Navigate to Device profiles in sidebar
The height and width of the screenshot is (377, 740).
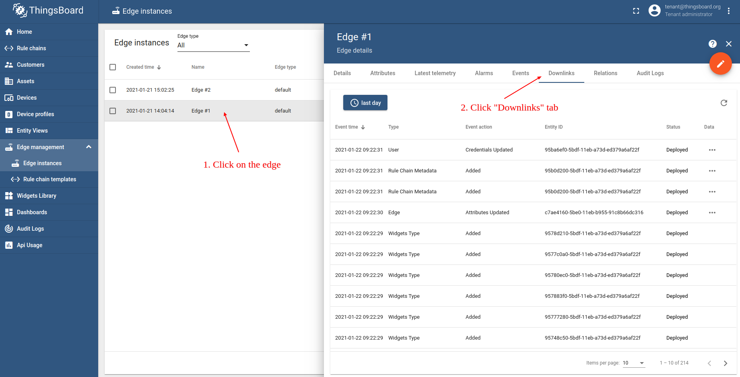[35, 114]
